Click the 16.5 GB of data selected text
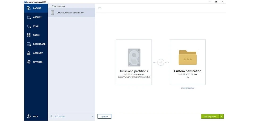Viewport: 255px width, 121px height. click(x=134, y=74)
